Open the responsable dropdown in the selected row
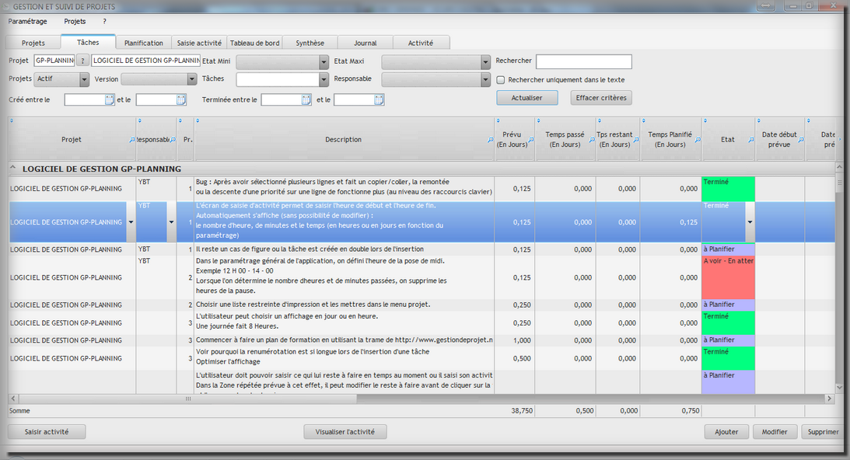 [x=171, y=222]
